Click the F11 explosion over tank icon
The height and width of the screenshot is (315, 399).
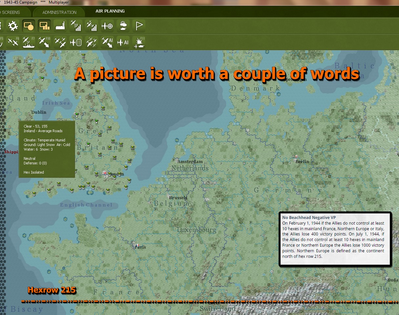[139, 42]
